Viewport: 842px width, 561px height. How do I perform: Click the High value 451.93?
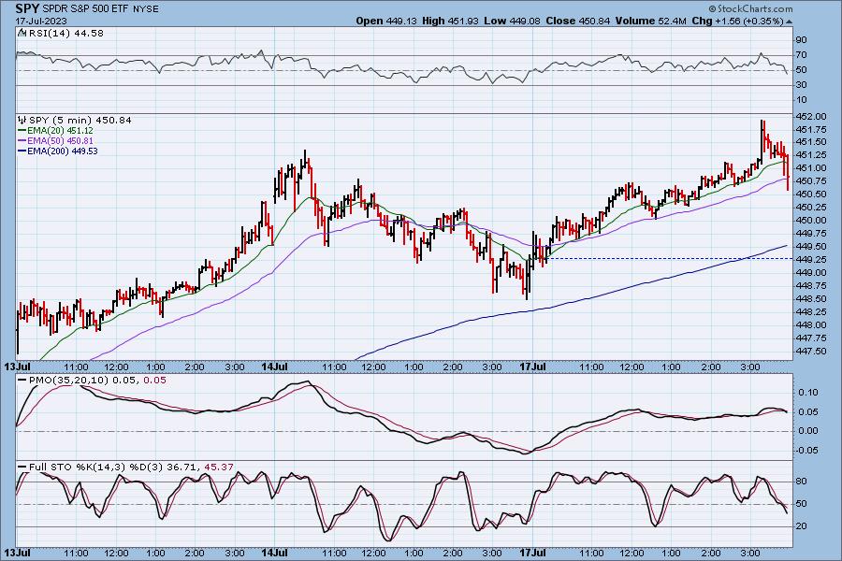tap(462, 21)
